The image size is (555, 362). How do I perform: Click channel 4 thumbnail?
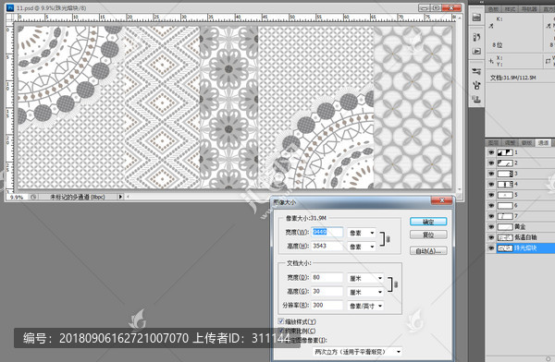[505, 184]
